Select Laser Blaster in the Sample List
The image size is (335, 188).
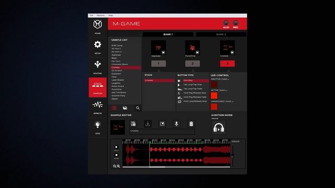118,80
